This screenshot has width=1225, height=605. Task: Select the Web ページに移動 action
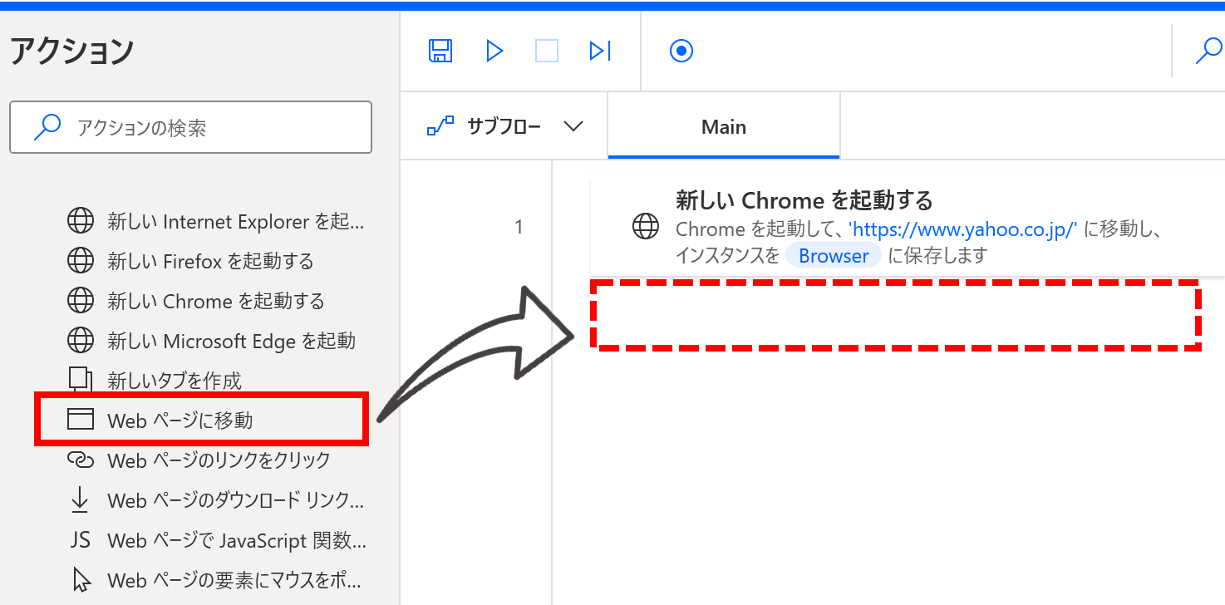point(180,421)
